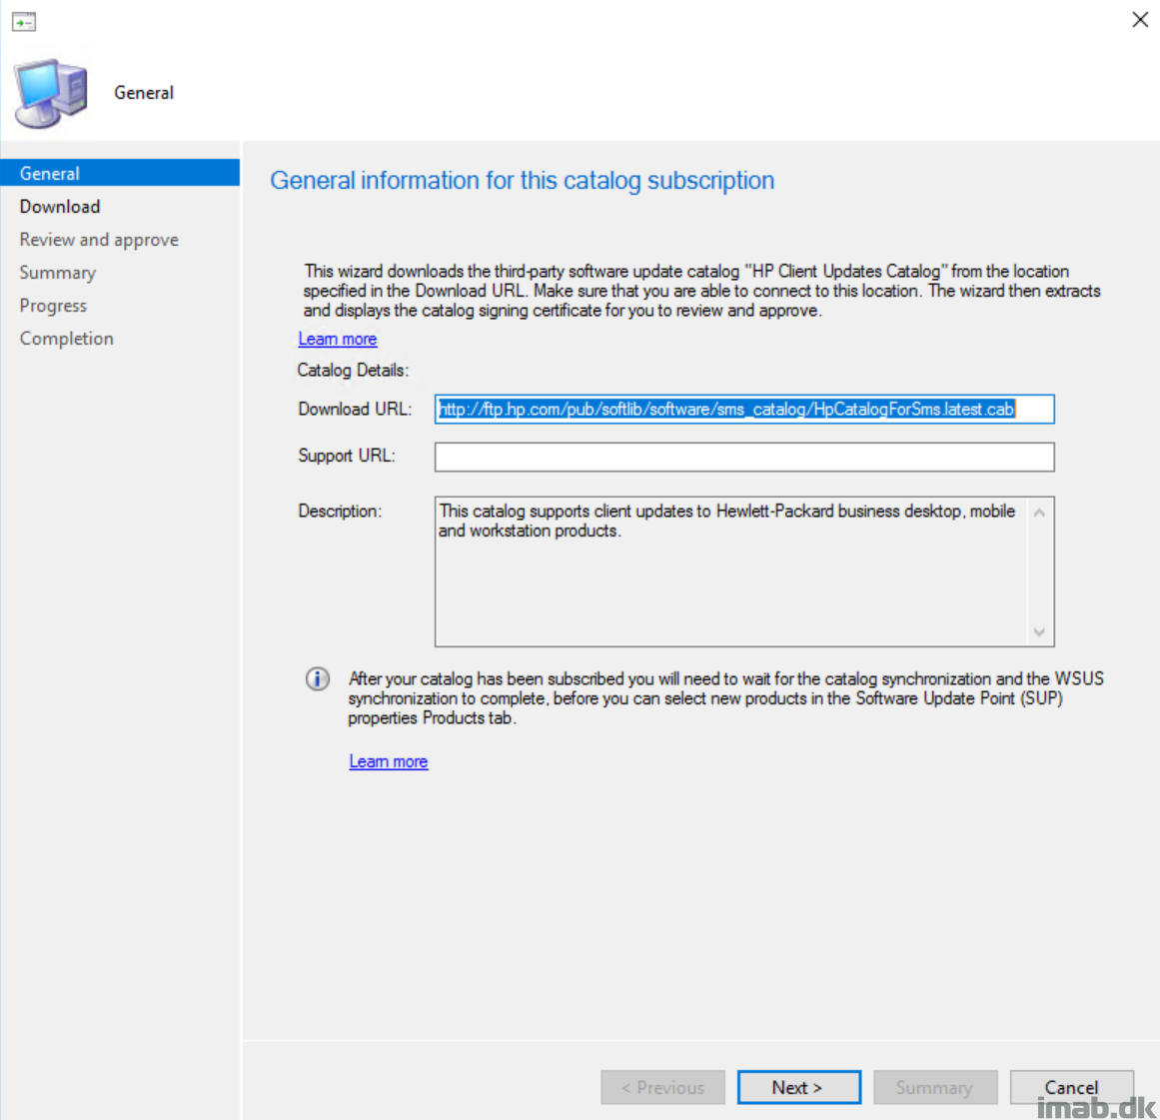1160x1120 pixels.
Task: Click the Summary button at the bottom
Action: (935, 1087)
